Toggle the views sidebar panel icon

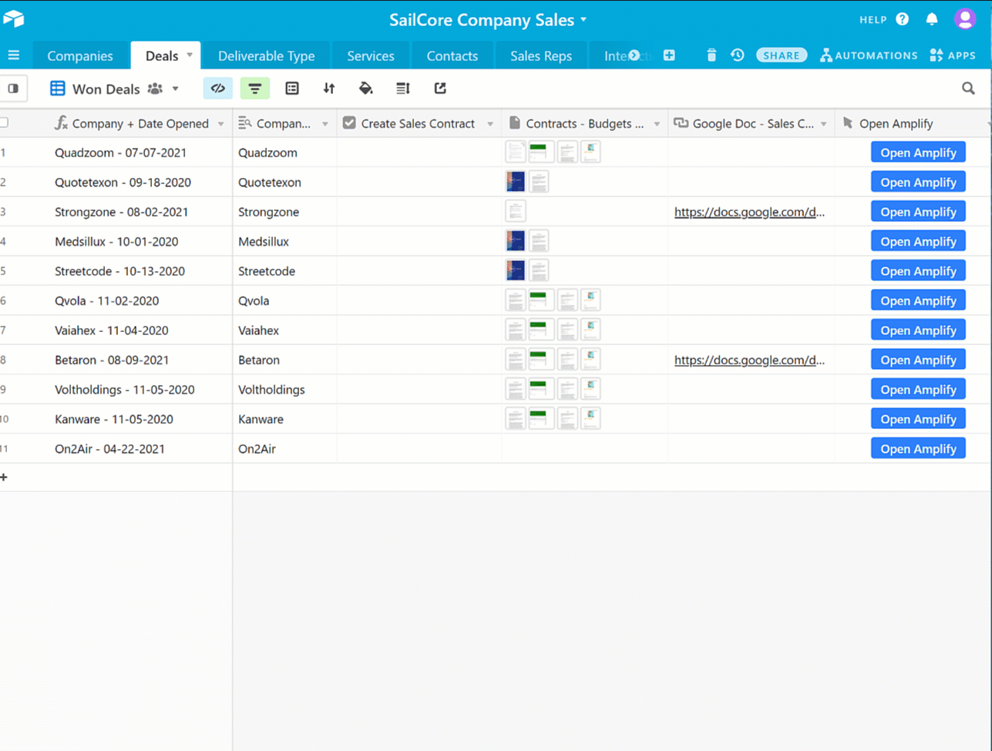[x=13, y=89]
